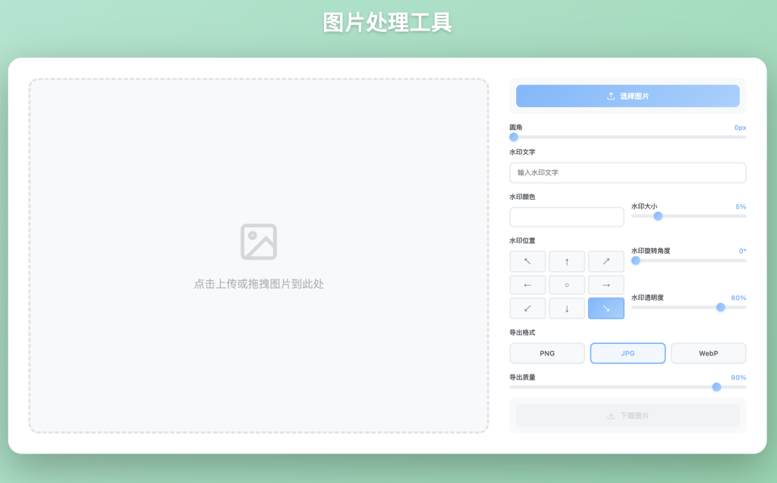Click the 水印大小 slider handle

click(x=658, y=216)
